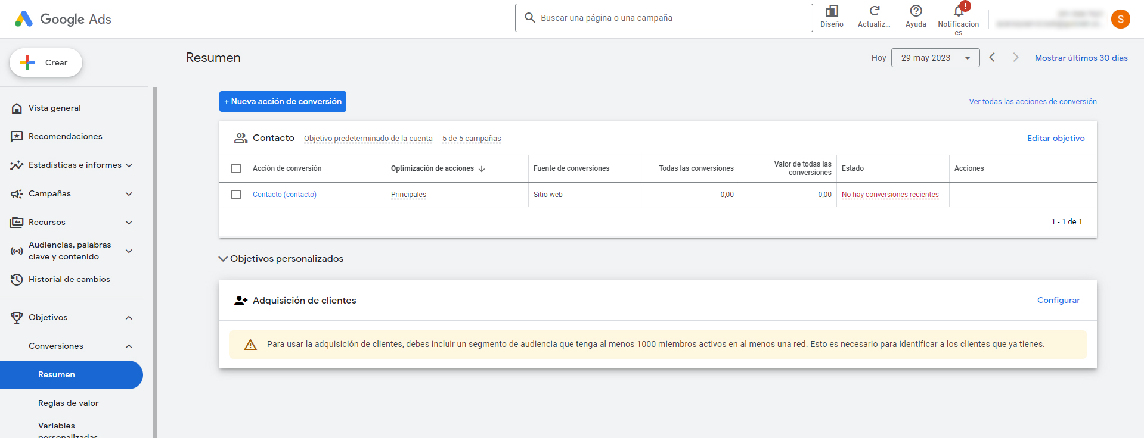Viewport: 1144px width, 438px height.
Task: Go to previous date range arrow
Action: 993,57
